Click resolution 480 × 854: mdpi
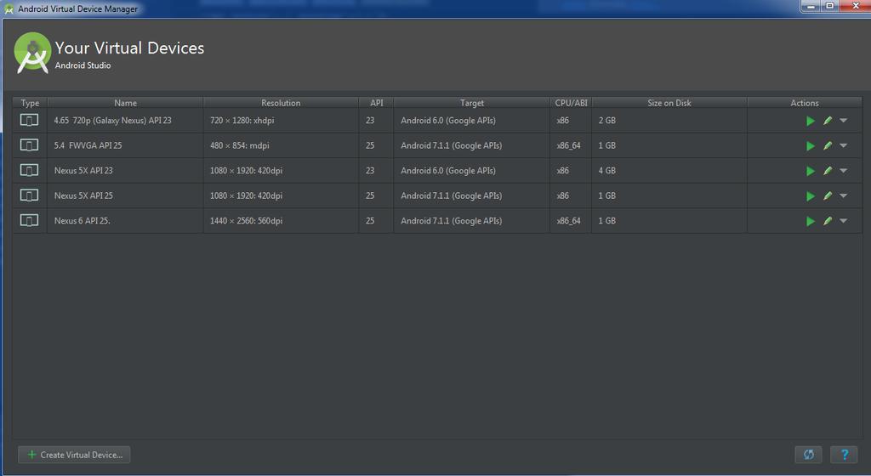This screenshot has width=871, height=476. 239,145
